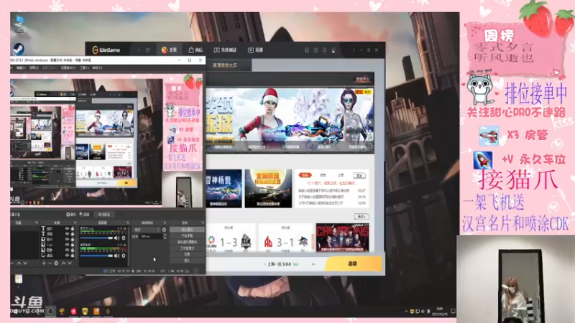Click OBS 工作室模式 studio mode button
Screen dimensions: 575x323
coord(187,248)
